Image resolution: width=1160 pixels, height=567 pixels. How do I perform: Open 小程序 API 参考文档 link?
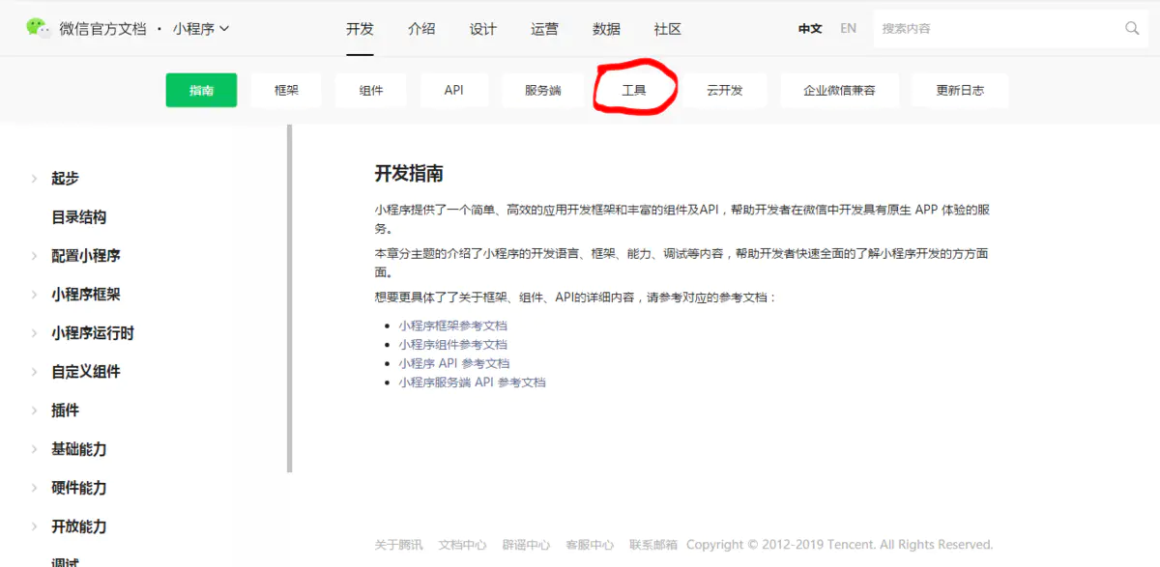pyautogui.click(x=453, y=363)
